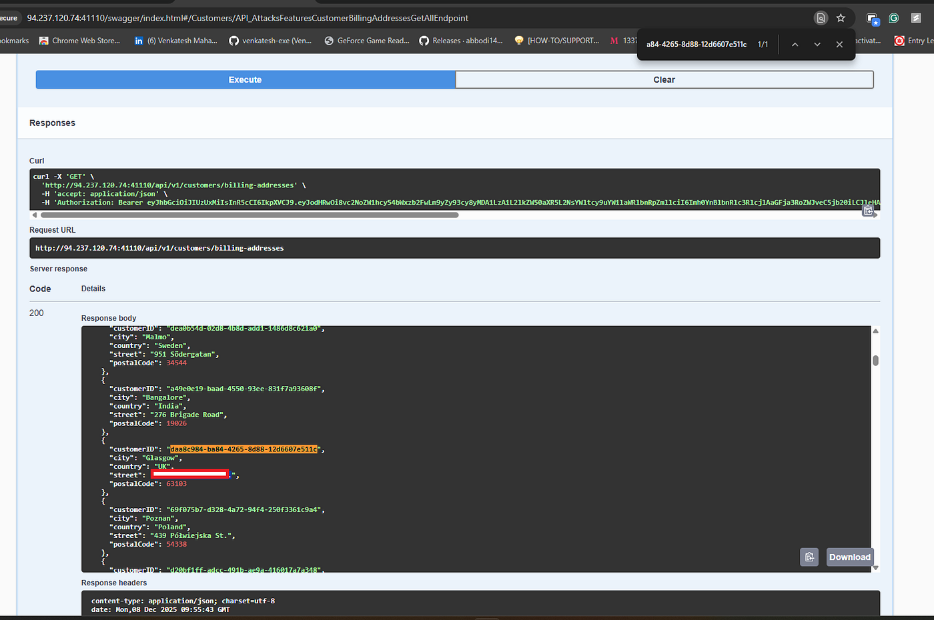
Task: Click the 200 response code
Action: click(x=37, y=313)
